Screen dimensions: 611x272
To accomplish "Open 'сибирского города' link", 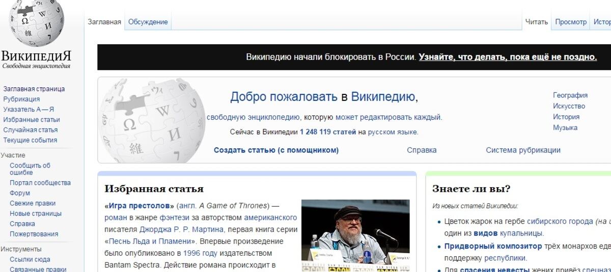I will (x=560, y=221).
